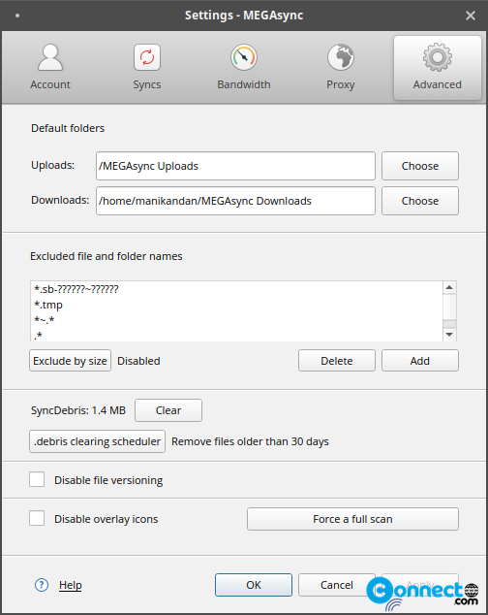
Task: Click up arrow of exclusion list scrollbar
Action: (449, 287)
